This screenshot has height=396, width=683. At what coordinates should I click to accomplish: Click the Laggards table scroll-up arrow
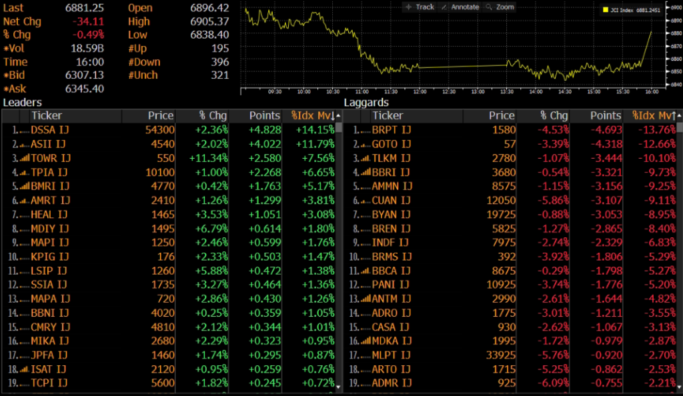680,116
